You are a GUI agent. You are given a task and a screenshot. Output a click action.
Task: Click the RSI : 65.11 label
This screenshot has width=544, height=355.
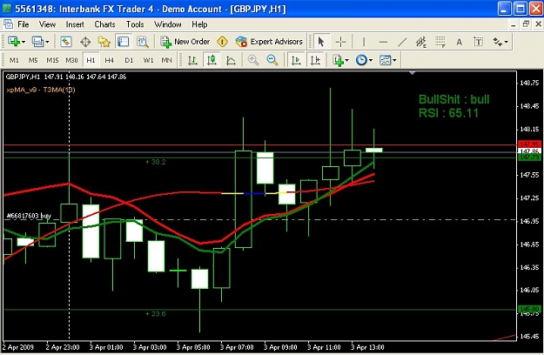448,113
